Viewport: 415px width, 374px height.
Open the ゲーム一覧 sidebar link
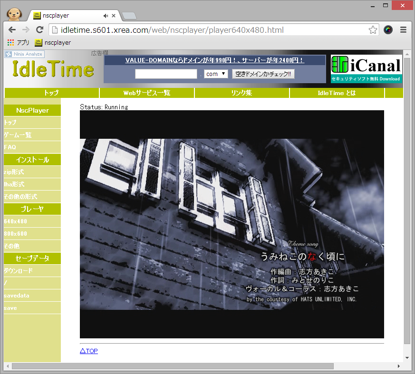[x=32, y=135]
